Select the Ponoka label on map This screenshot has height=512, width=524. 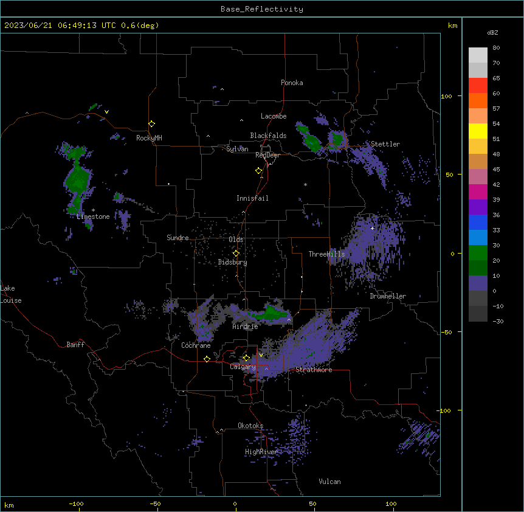(292, 83)
